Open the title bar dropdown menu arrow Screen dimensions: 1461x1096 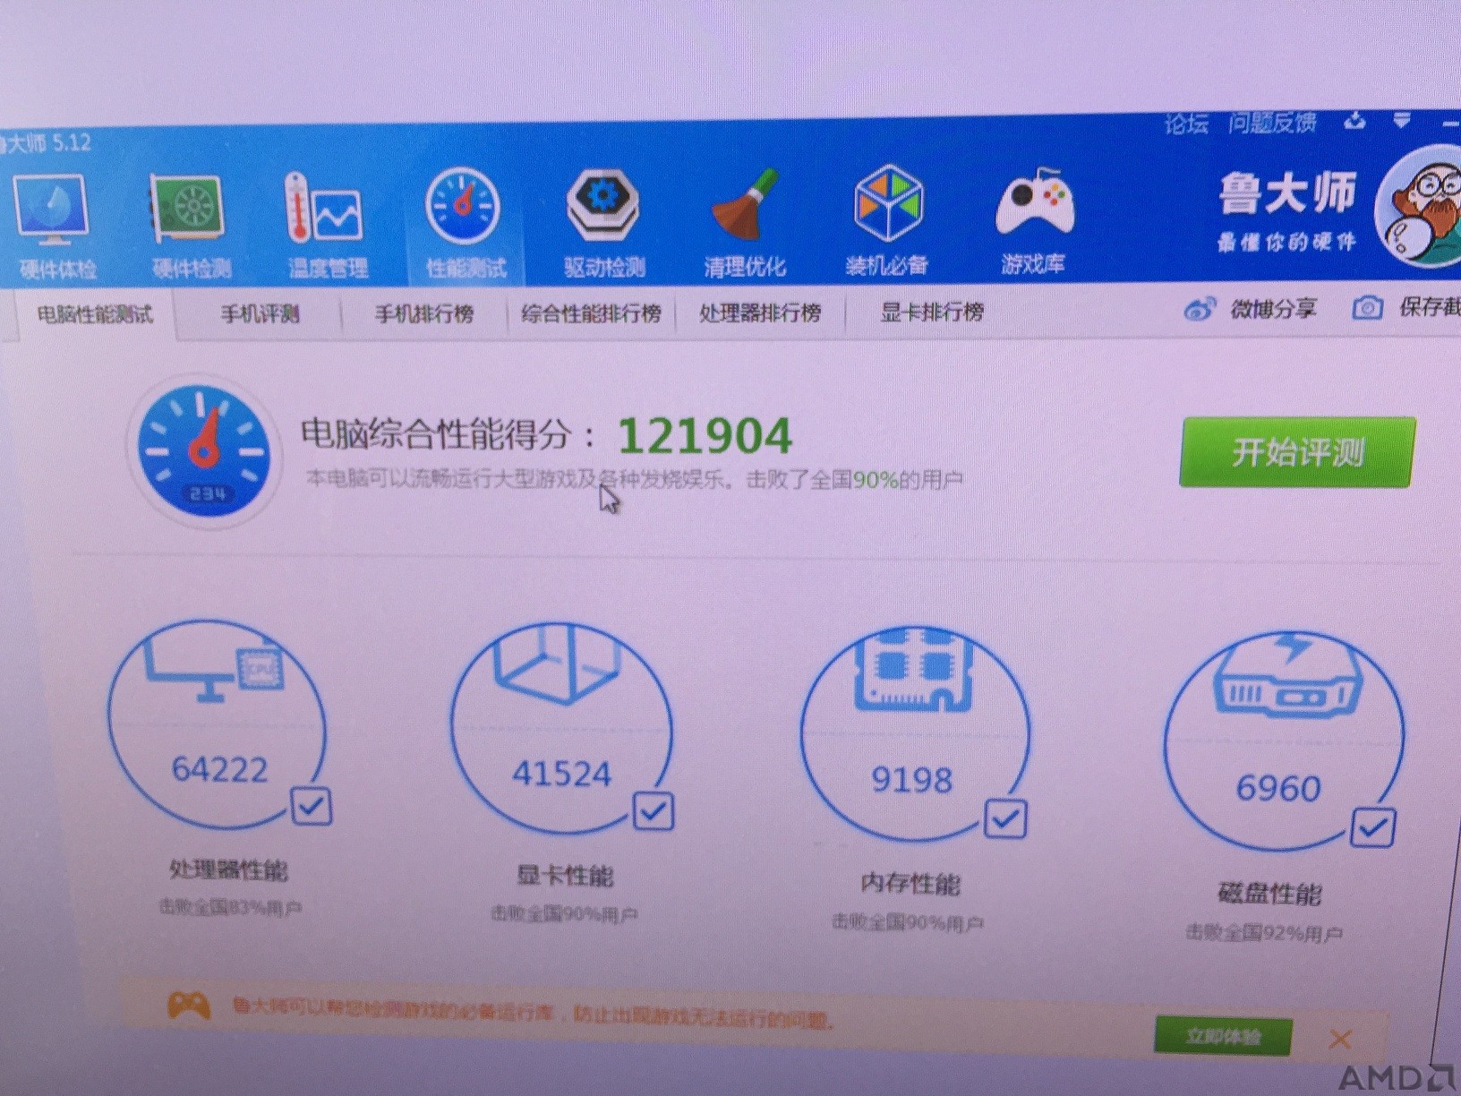point(1402,120)
